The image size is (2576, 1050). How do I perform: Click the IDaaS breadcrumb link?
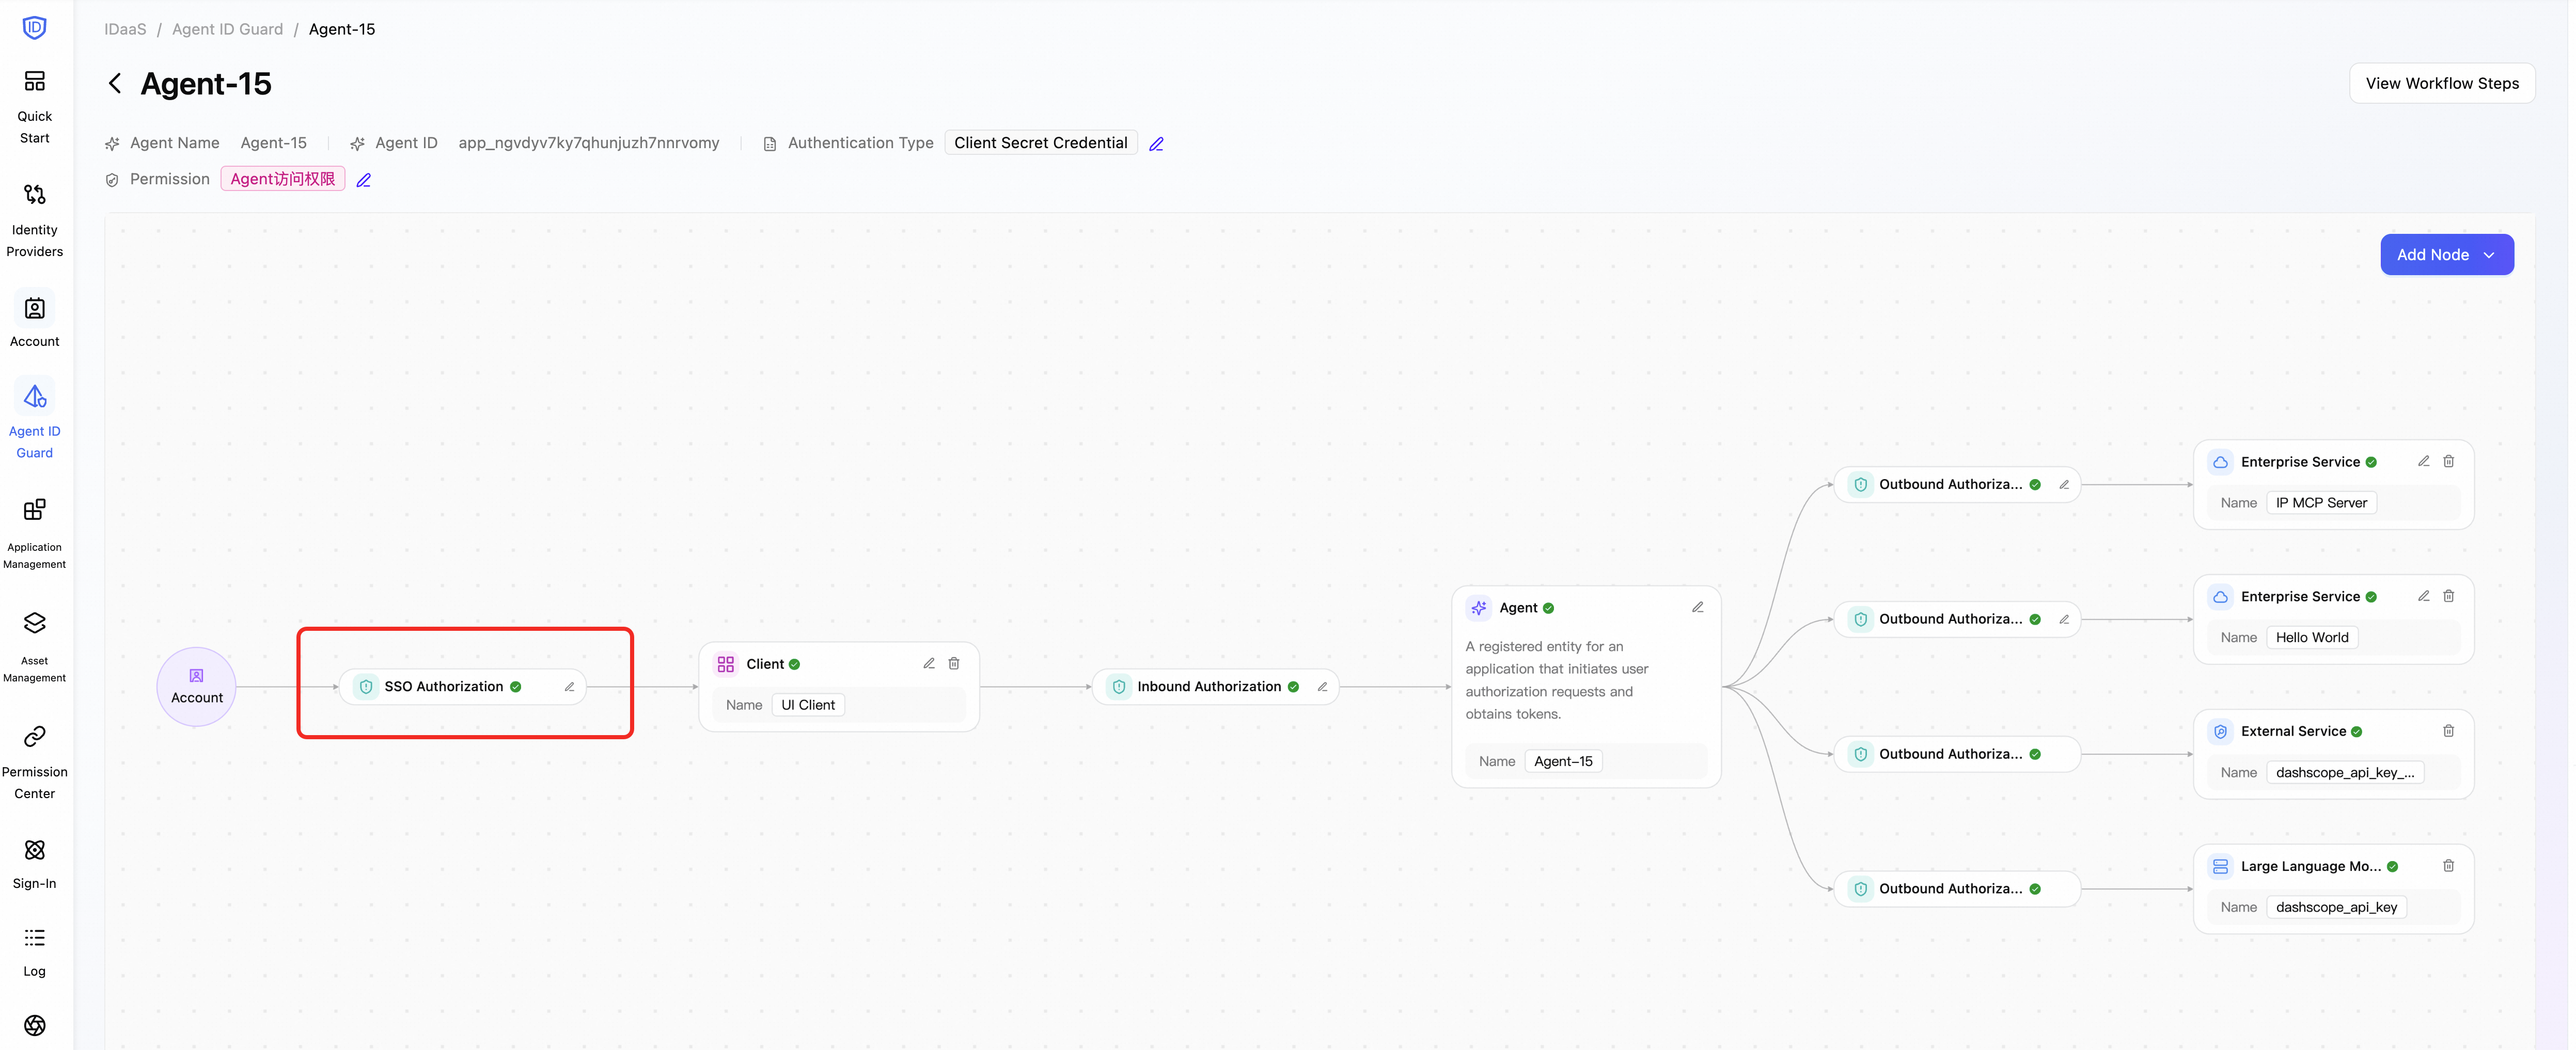point(125,29)
